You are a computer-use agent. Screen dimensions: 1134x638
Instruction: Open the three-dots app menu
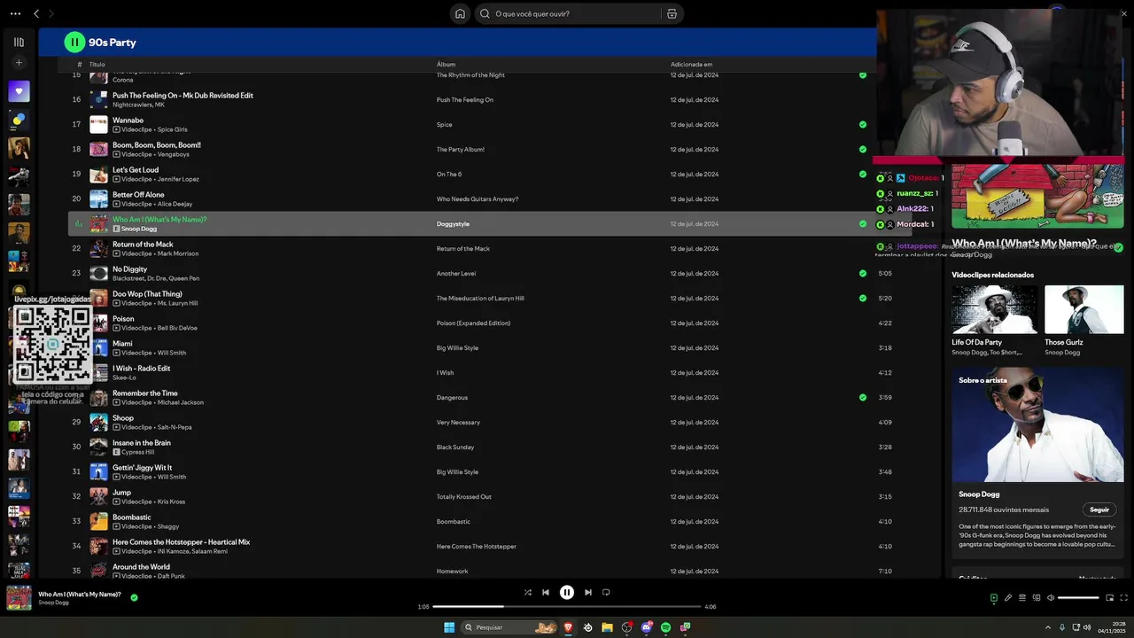pos(15,13)
